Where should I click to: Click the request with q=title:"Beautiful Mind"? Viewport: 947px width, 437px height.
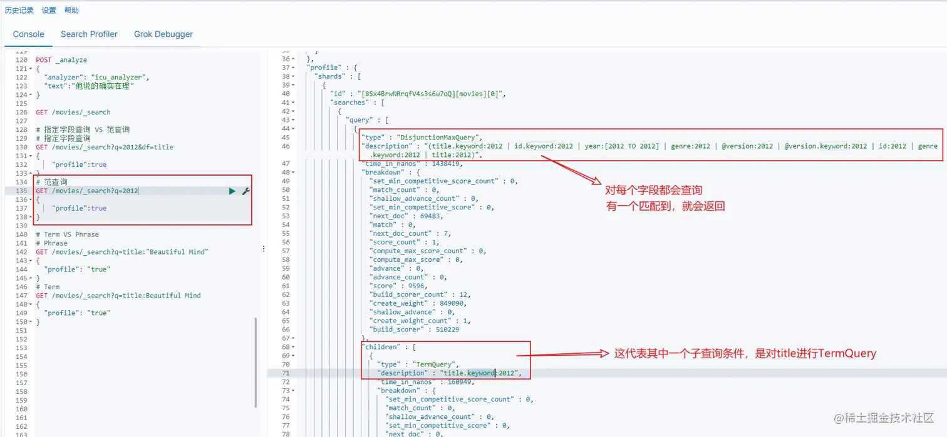point(122,252)
